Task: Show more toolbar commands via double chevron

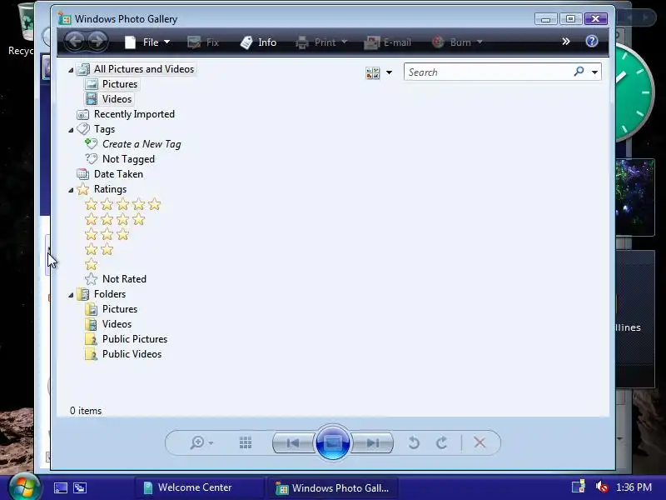Action: pyautogui.click(x=566, y=41)
